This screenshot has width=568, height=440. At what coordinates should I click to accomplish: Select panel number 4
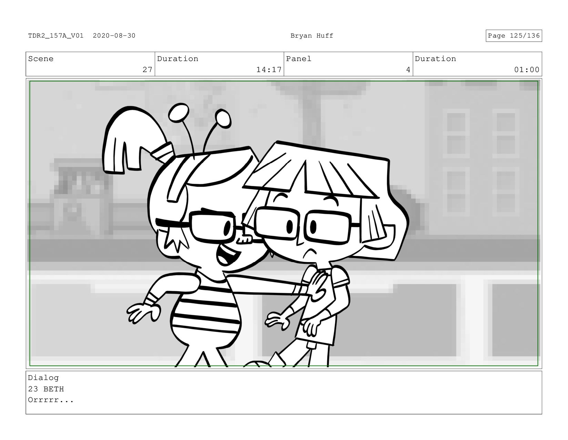[408, 70]
